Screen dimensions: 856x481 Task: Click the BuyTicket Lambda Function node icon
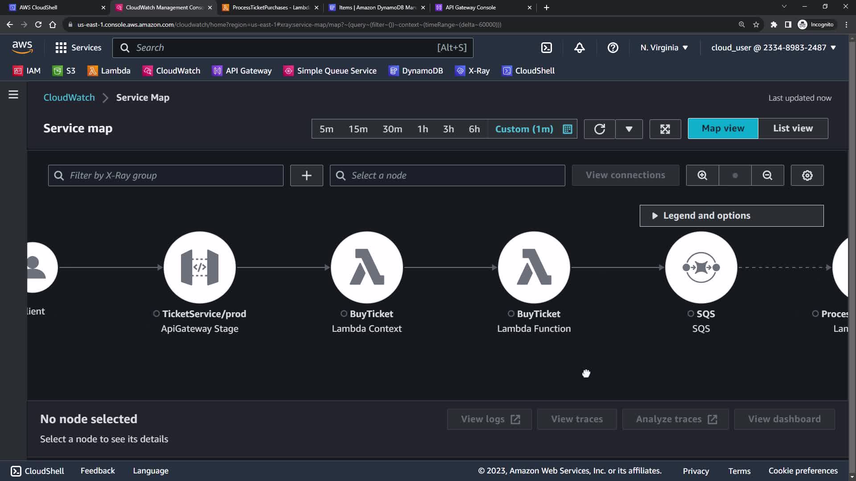534,267
